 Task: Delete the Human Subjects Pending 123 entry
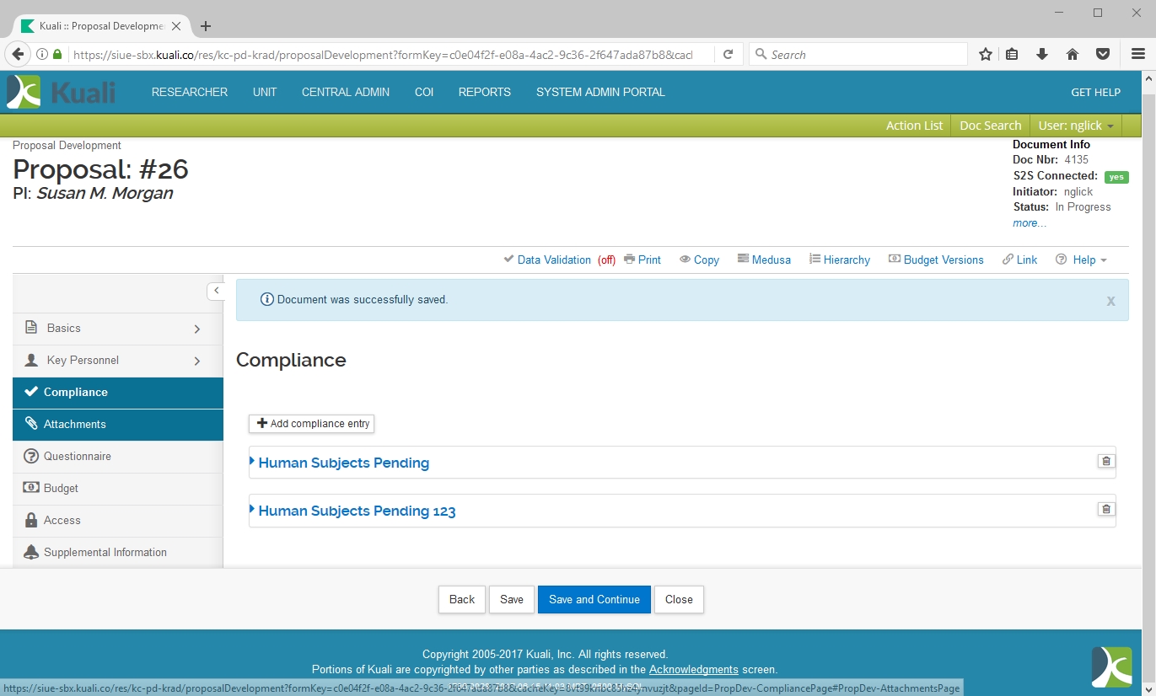pos(1105,509)
